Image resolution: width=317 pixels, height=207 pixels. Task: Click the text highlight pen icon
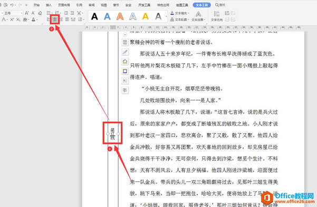(x=25, y=19)
